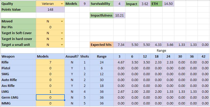210x107 pixels.
Task: Click the Weapon column header
Action: click(x=18, y=56)
